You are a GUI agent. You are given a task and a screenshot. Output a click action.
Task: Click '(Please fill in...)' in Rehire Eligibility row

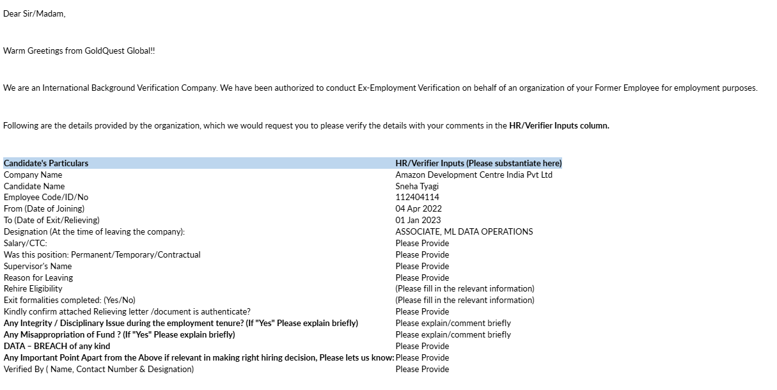point(465,289)
